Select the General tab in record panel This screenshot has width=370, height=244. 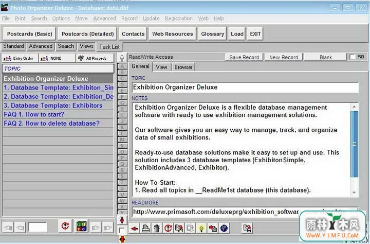[x=140, y=66]
